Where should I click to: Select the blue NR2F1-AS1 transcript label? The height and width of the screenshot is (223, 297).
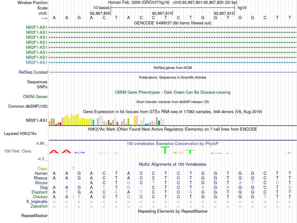pos(37,62)
